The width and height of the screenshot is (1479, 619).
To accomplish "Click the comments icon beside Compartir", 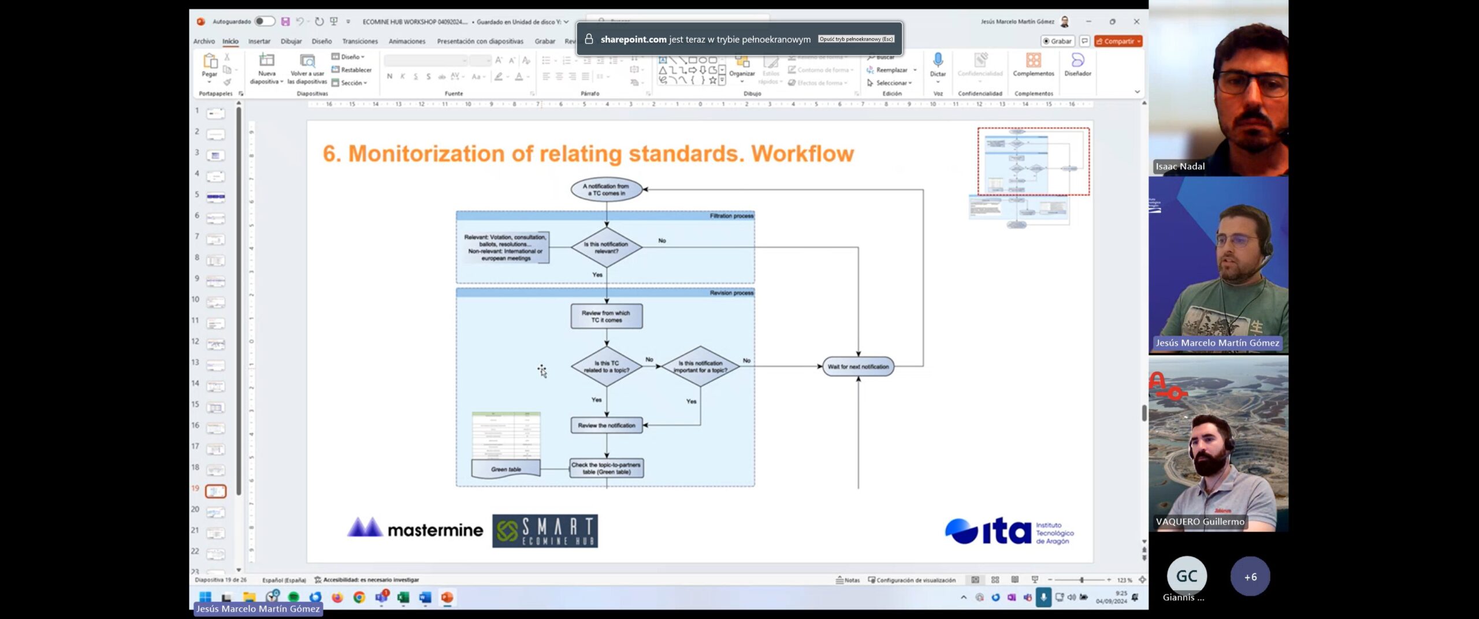I will (1084, 41).
